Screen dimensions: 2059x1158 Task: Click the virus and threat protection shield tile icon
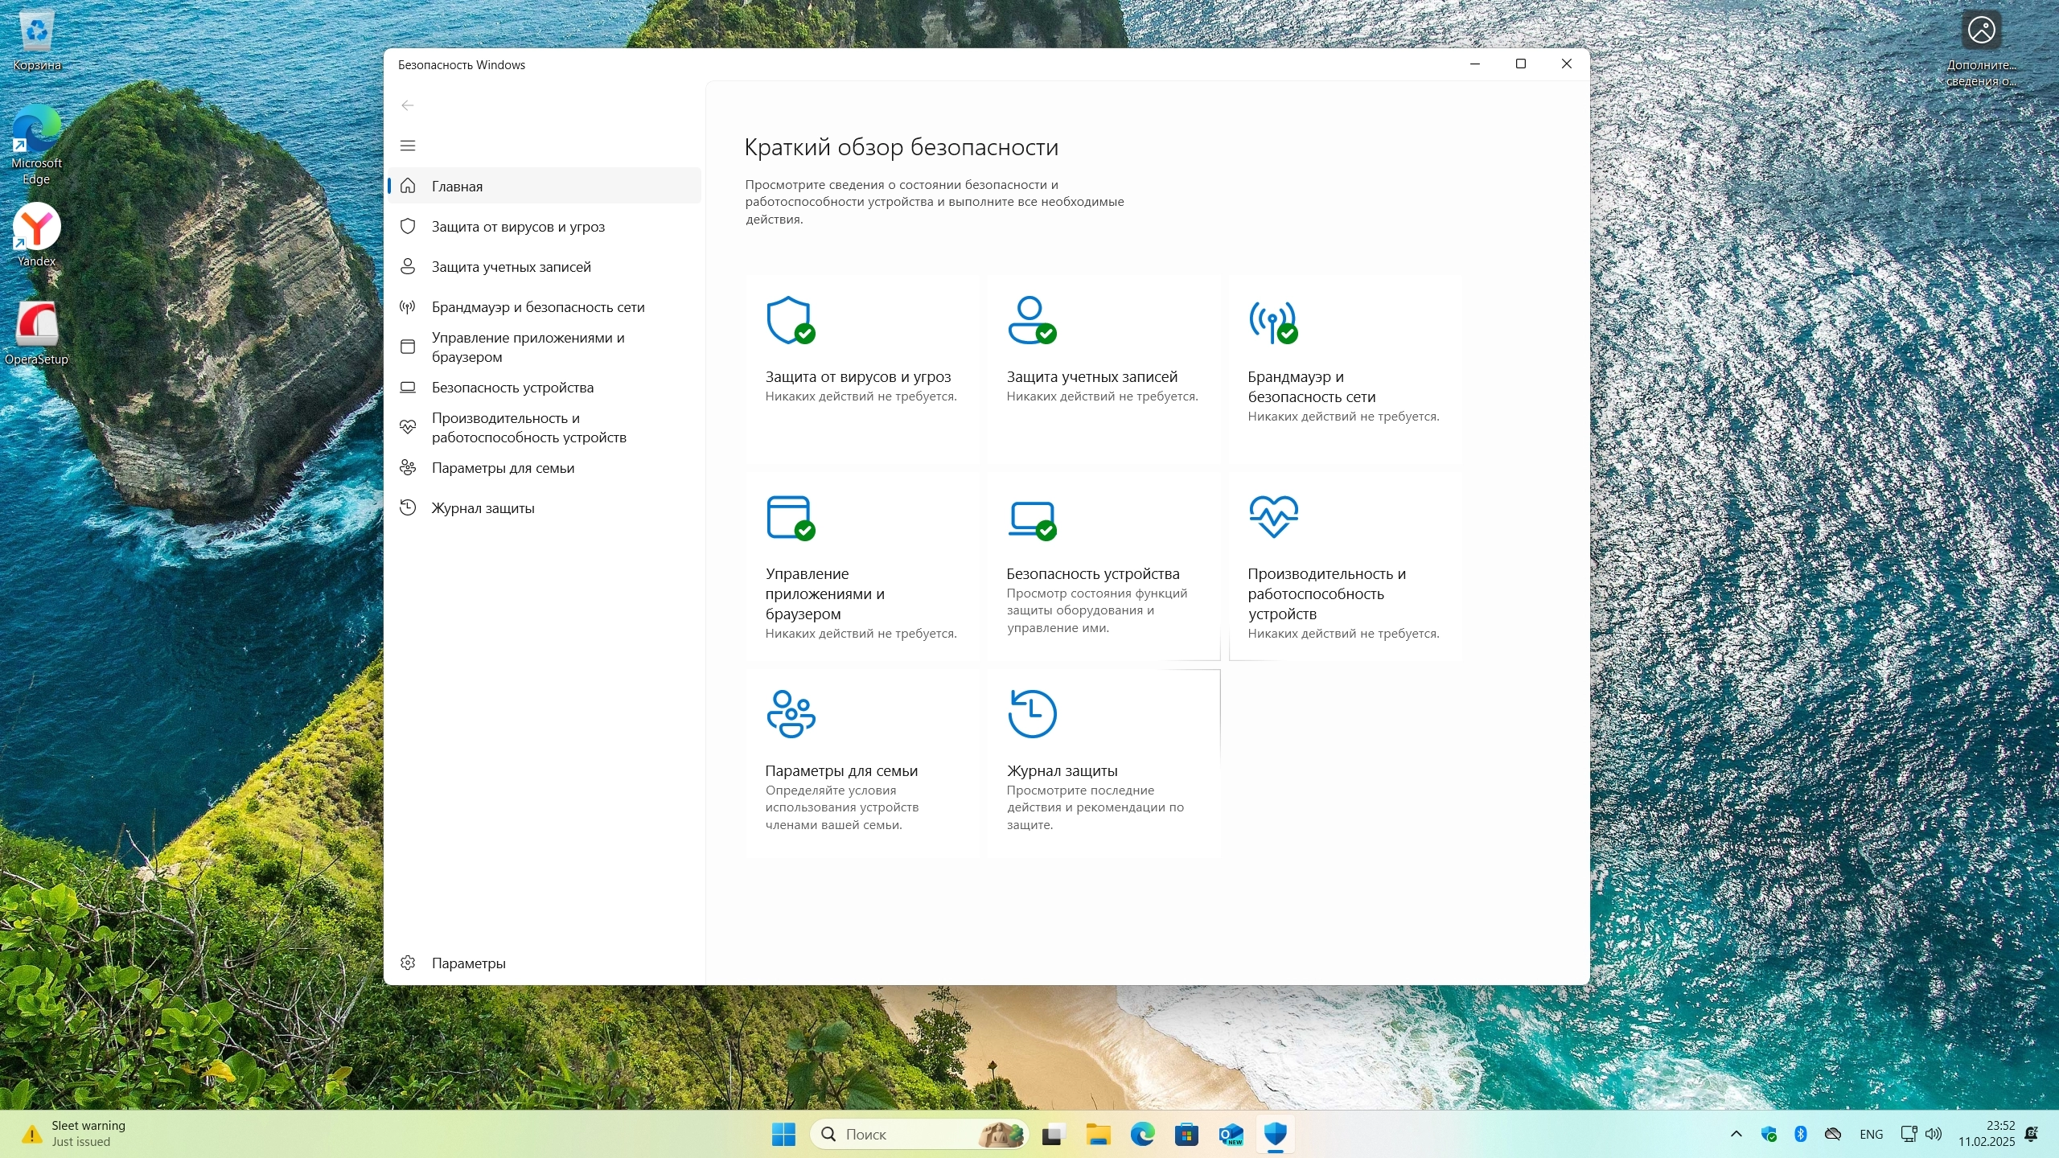790,320
